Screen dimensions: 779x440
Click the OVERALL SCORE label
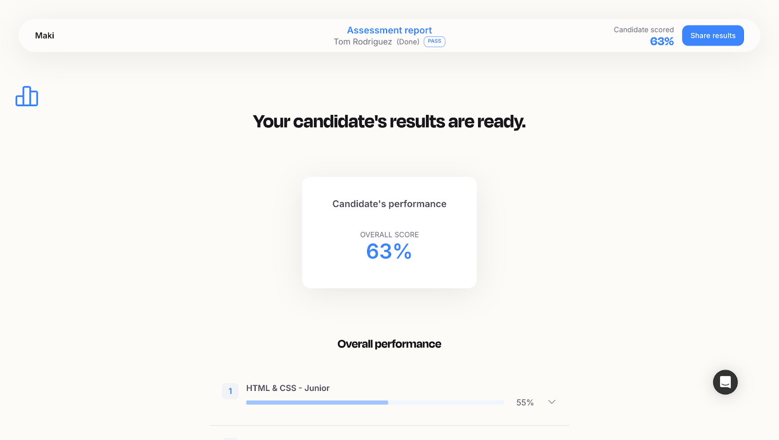389,235
